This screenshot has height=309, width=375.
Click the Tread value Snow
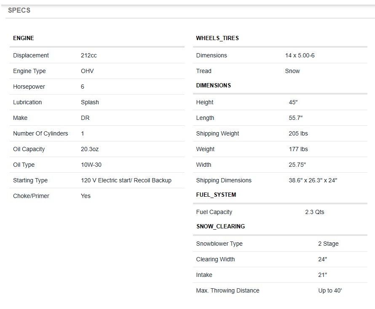pyautogui.click(x=292, y=71)
